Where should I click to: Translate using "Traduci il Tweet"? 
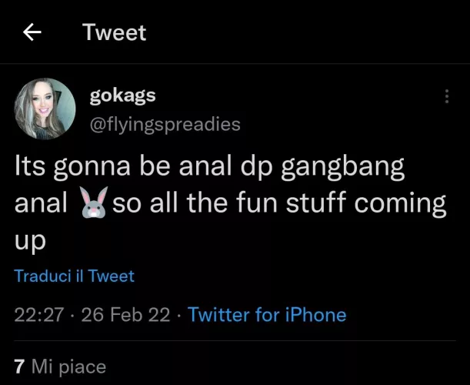point(75,276)
